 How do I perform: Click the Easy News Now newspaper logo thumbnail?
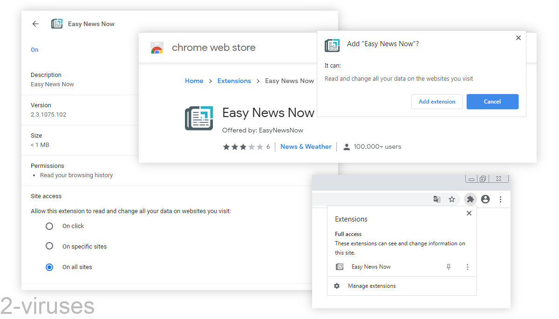click(x=199, y=118)
